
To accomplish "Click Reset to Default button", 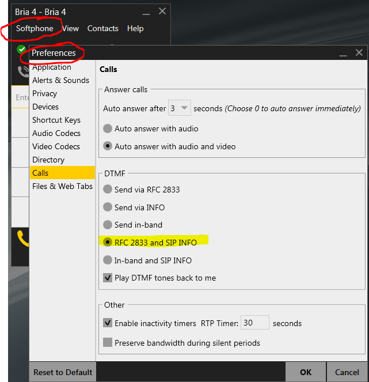I will click(x=63, y=372).
